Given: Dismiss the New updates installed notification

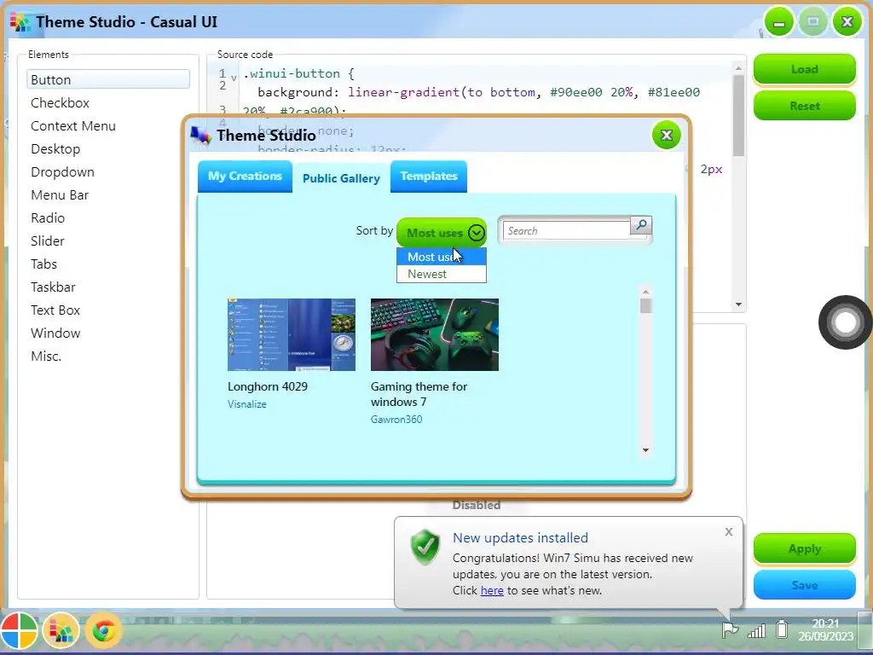Looking at the screenshot, I should point(729,532).
